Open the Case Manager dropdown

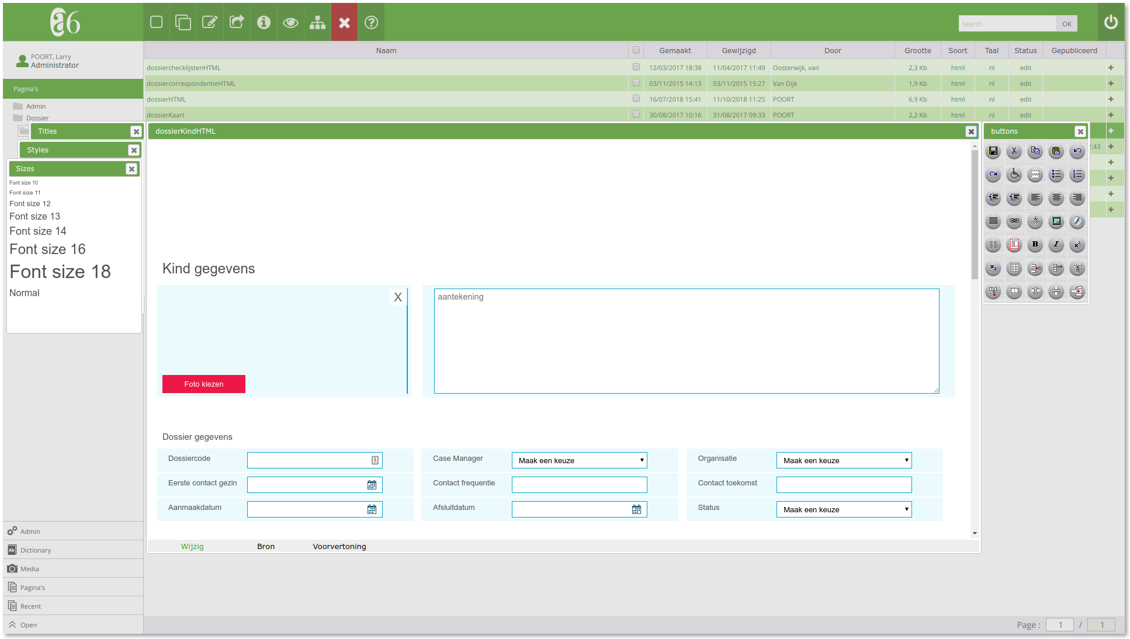click(579, 460)
